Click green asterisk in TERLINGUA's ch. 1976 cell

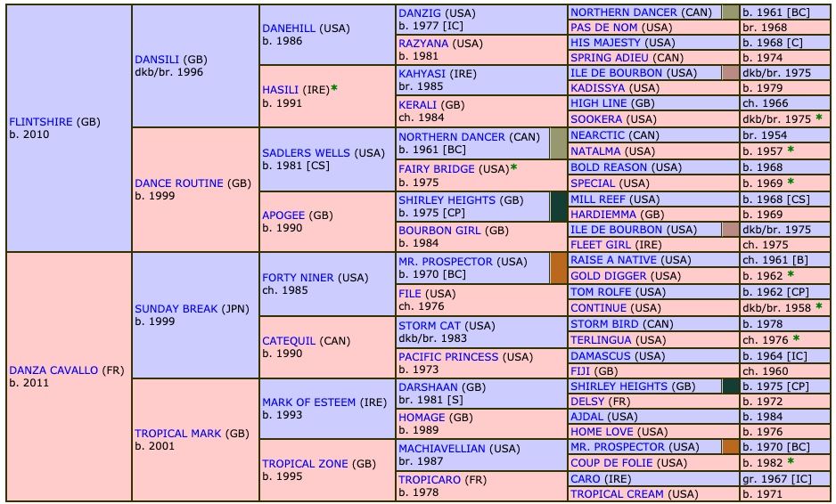(796, 338)
